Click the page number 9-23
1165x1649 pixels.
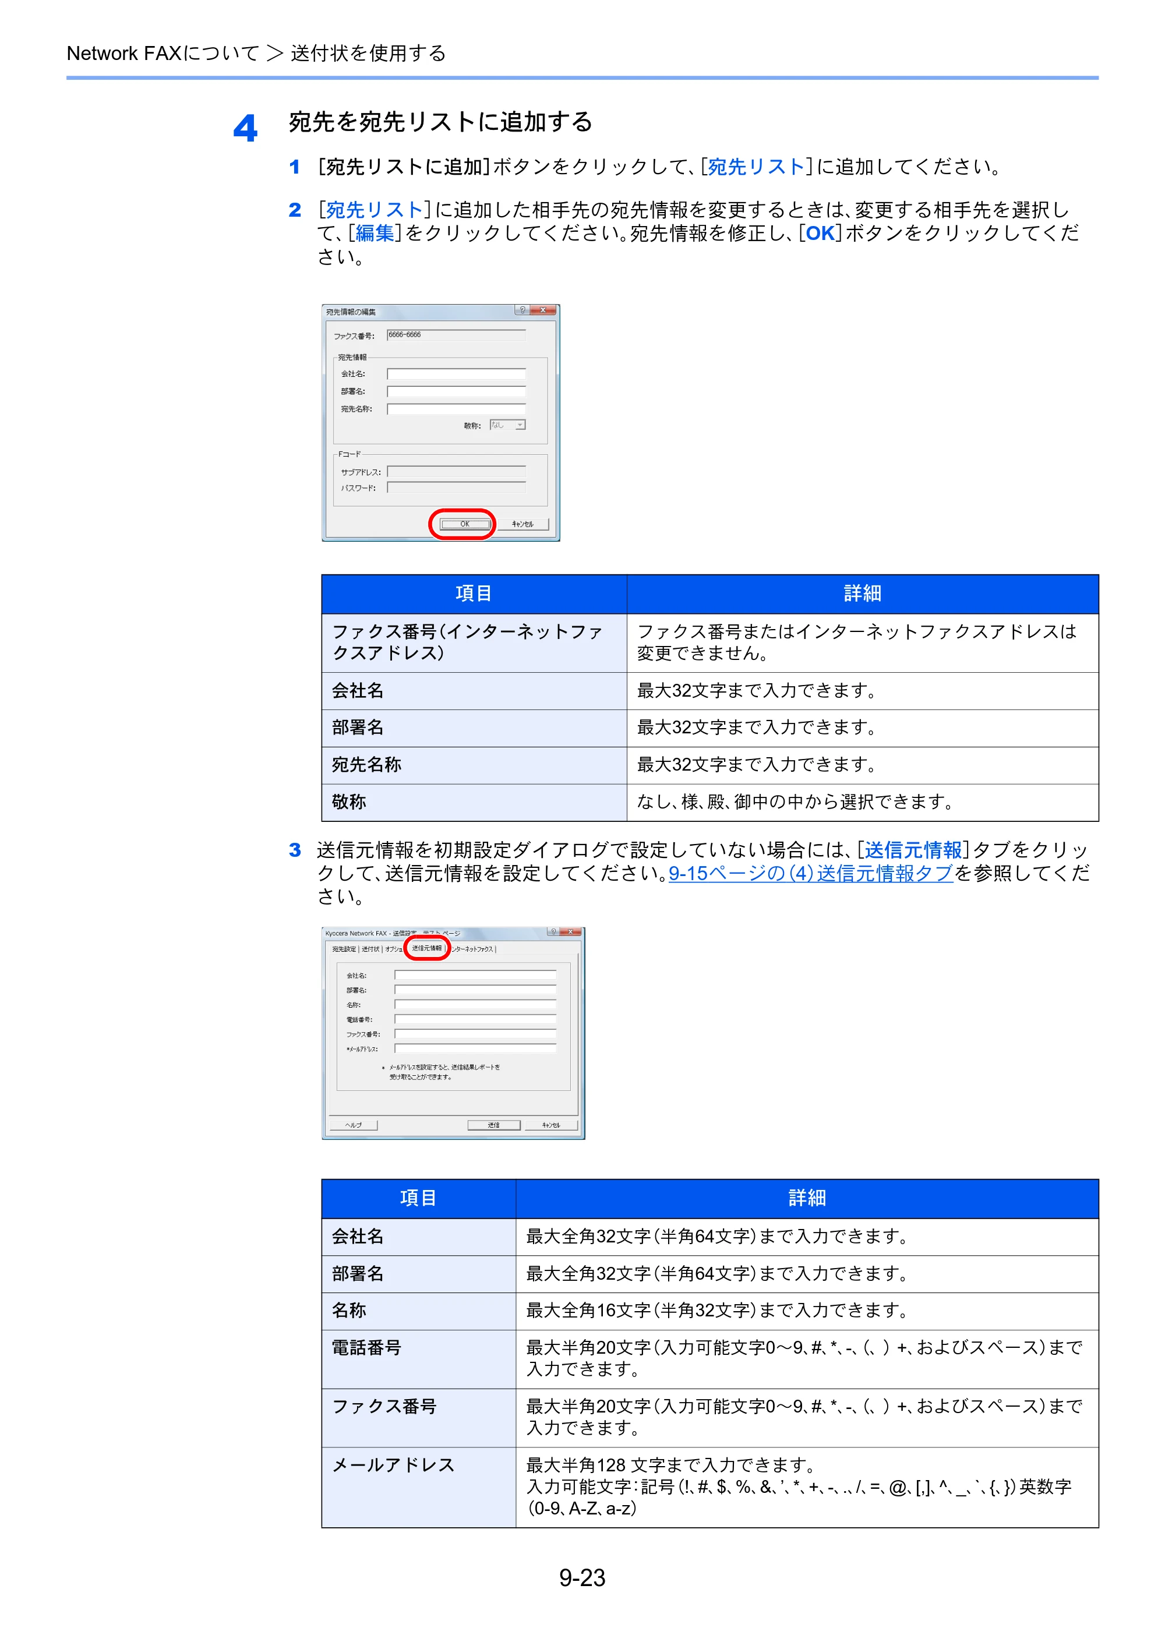[582, 1578]
